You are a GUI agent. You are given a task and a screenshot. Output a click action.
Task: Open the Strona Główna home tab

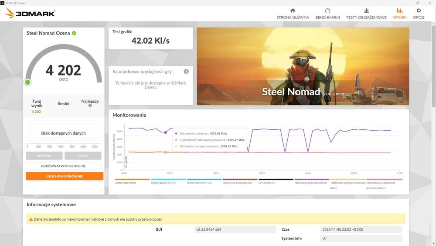point(293,14)
